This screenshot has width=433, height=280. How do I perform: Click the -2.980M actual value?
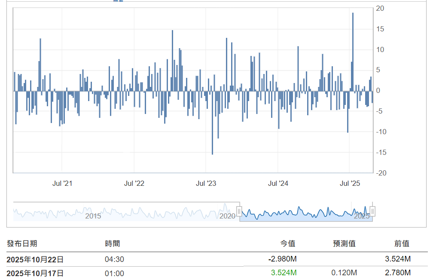tap(282, 259)
